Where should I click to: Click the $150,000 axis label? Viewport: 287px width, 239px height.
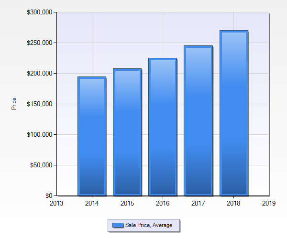click(x=40, y=104)
